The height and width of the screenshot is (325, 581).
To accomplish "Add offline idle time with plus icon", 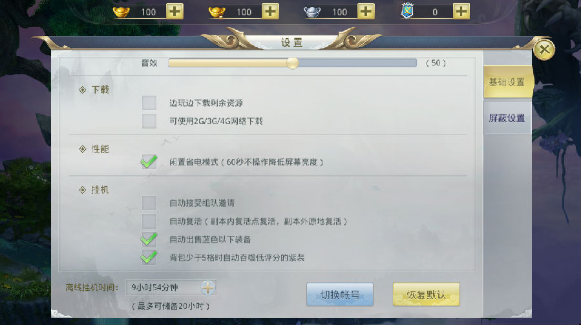I will coord(208,288).
